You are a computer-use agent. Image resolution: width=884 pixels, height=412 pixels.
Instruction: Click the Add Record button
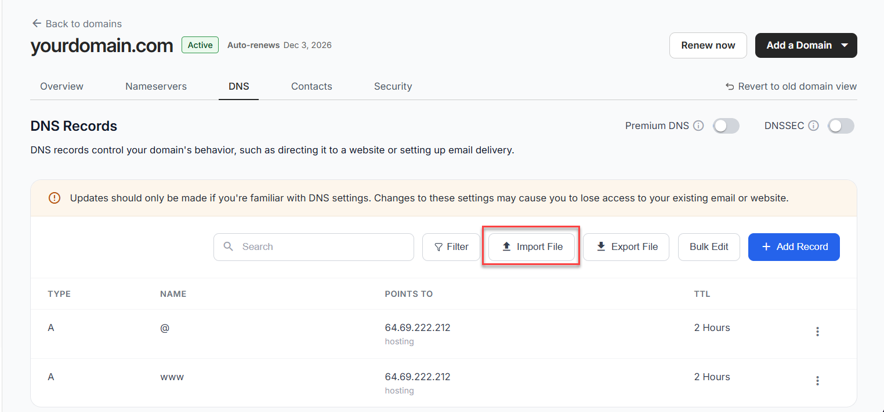[794, 247]
